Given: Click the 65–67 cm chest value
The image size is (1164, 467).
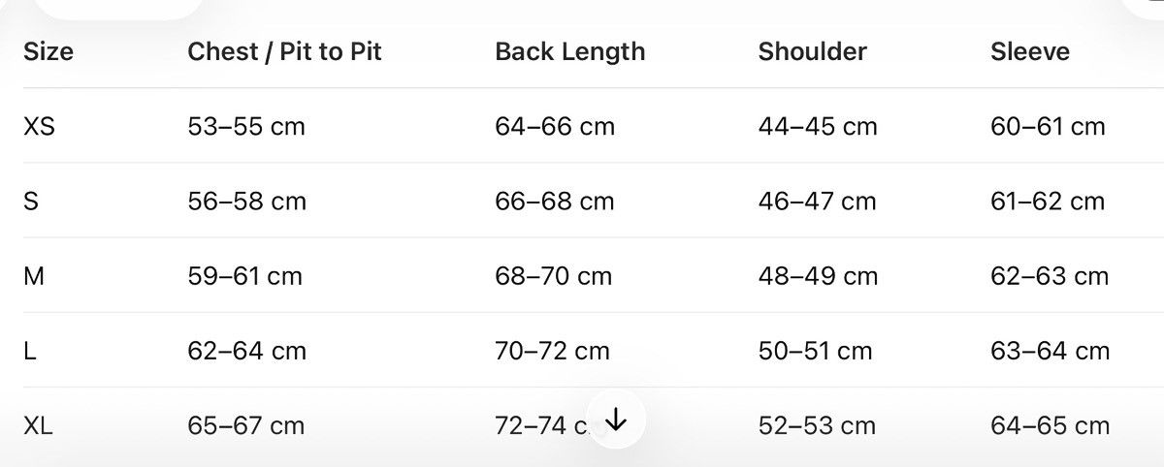Looking at the screenshot, I should [246, 425].
